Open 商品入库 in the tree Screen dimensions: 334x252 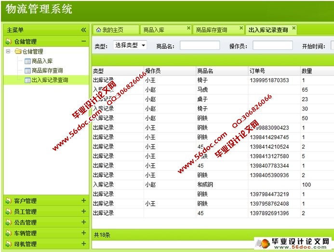pos(42,61)
